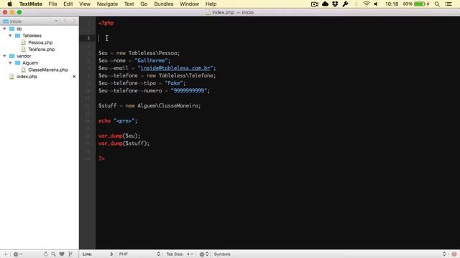Open the Navigate menu
Screen dimensions: 460x258
[107, 4]
